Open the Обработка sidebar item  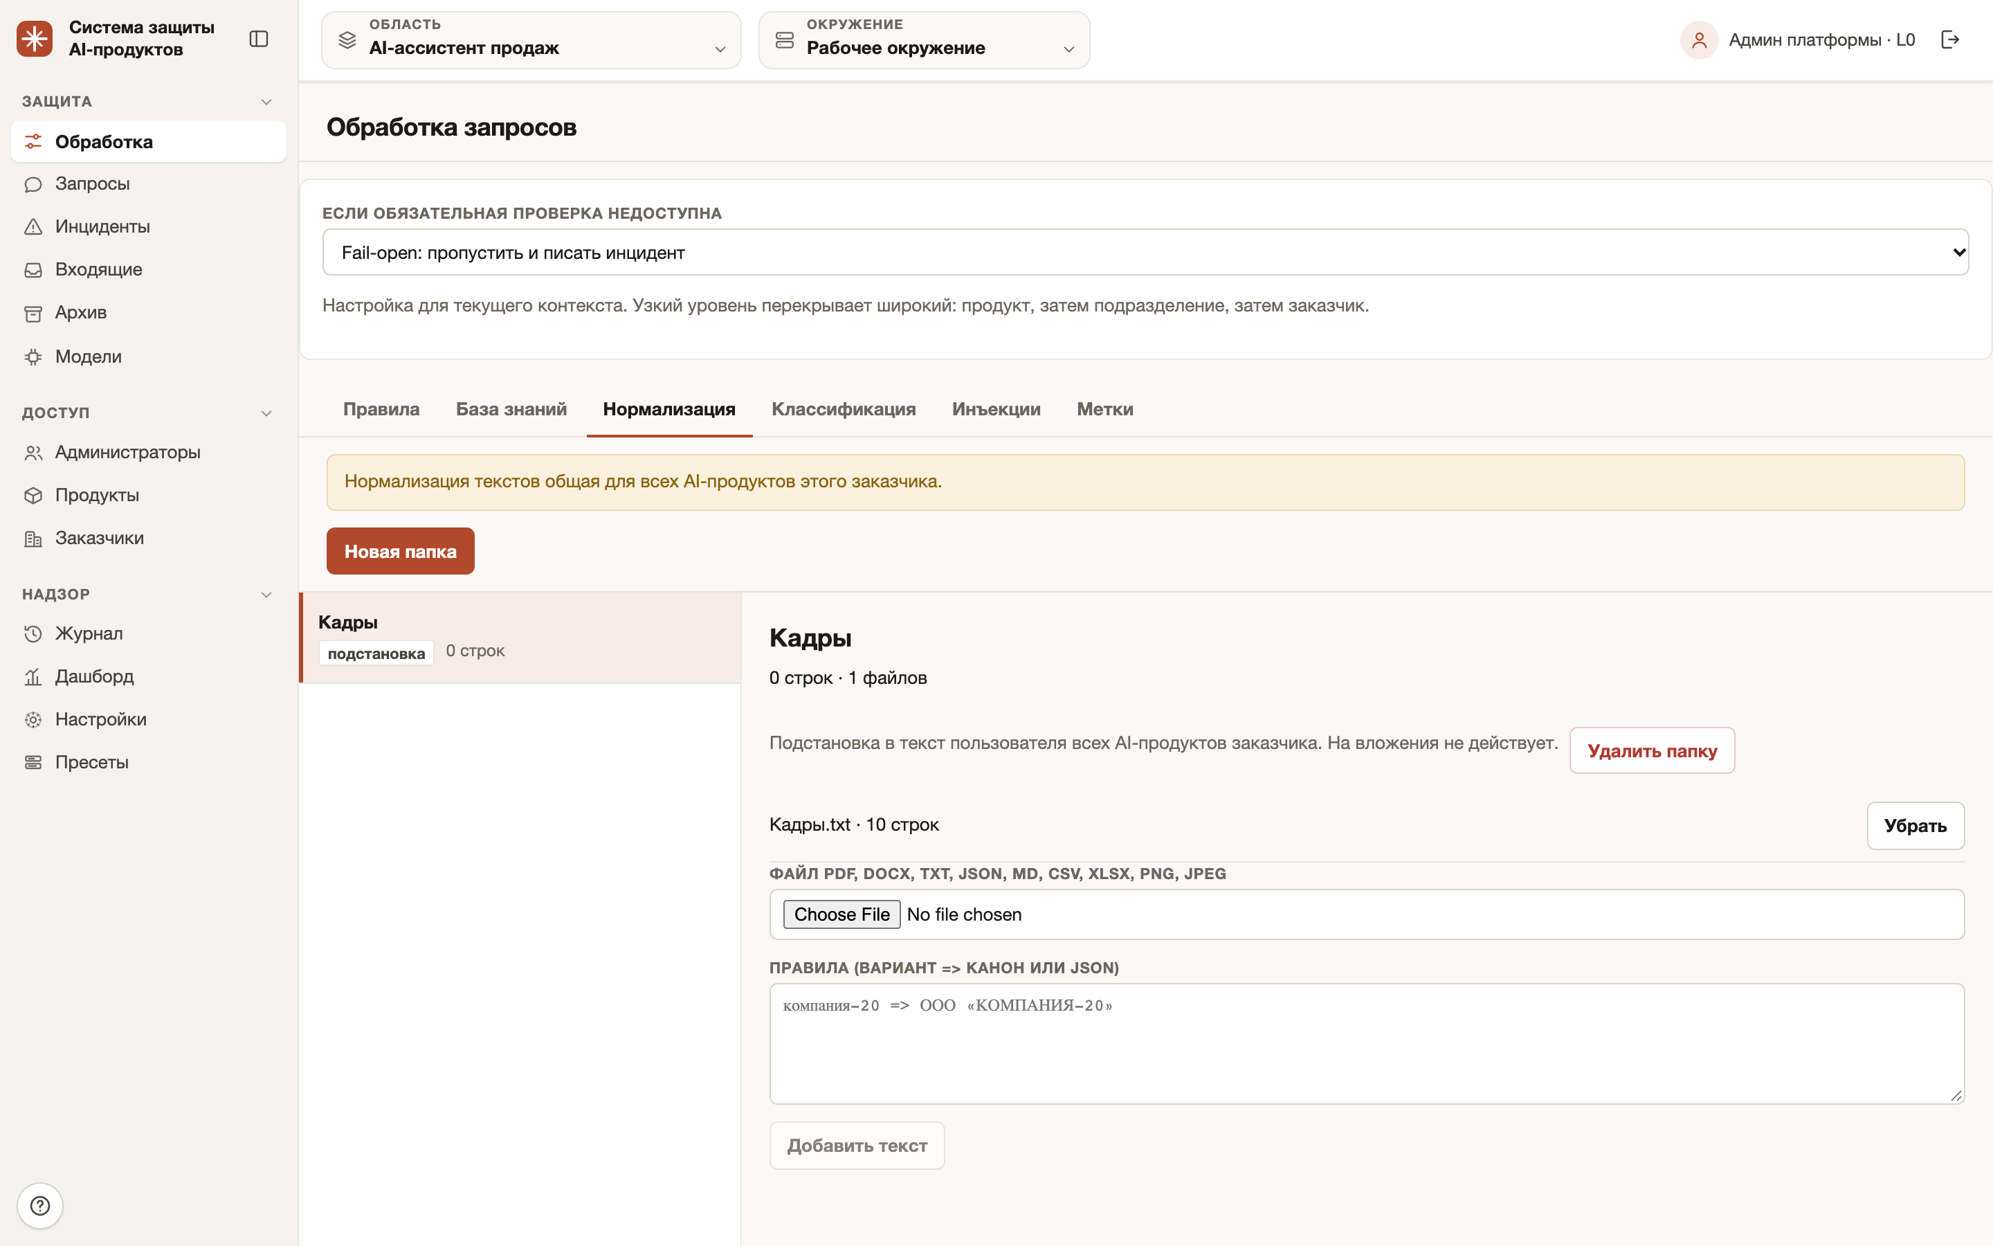click(x=149, y=142)
